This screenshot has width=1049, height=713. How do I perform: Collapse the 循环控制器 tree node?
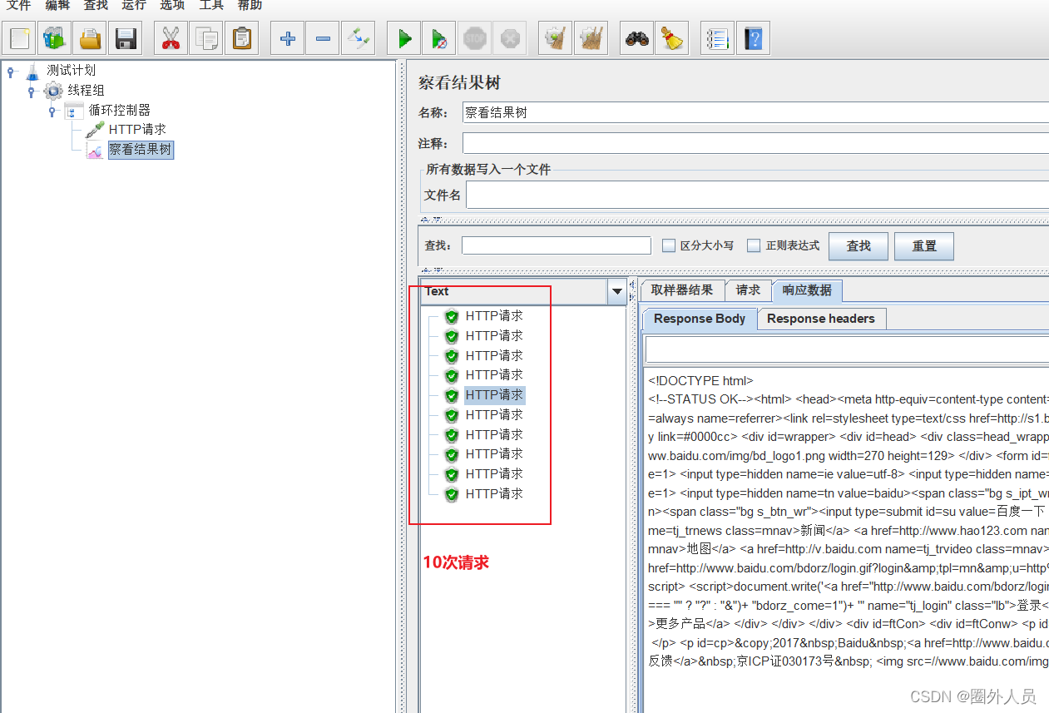tap(52, 111)
